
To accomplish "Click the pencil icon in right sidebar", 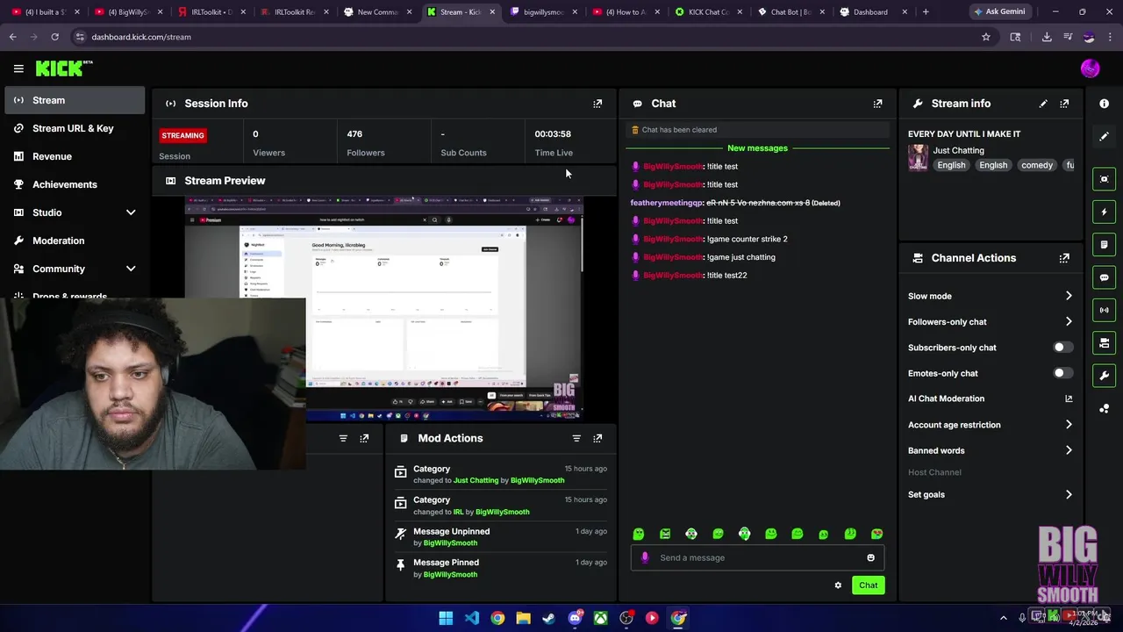I will 1105,136.
